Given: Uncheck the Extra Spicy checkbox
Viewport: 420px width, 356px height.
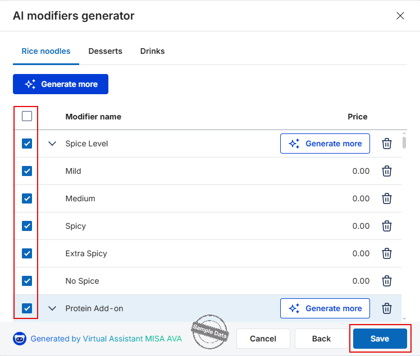Looking at the screenshot, I should click(27, 253).
